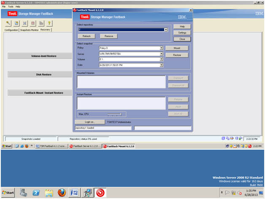Viewport: 265px width, 199px height.
Task: Switch to the Snapshots Monitor tab
Action: click(30, 30)
